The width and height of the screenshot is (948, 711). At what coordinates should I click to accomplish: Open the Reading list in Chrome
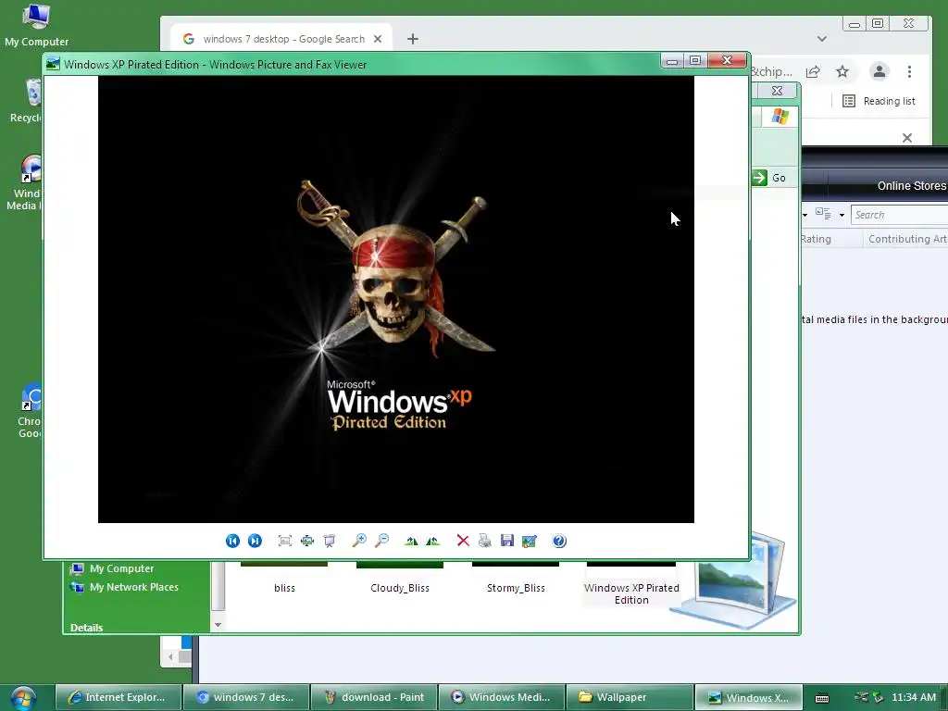click(879, 101)
